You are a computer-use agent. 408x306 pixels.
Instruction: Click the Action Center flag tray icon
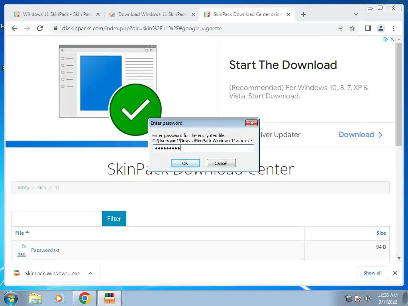pyautogui.click(x=358, y=298)
